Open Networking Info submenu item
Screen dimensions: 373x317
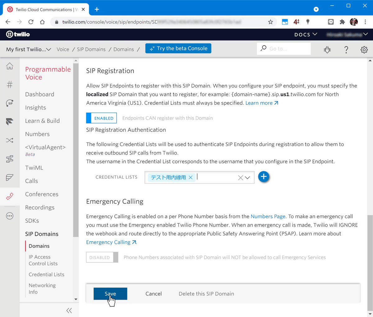pos(42,289)
